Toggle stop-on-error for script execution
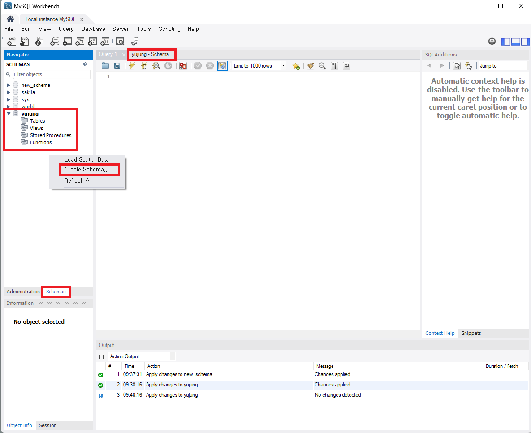 tap(183, 66)
